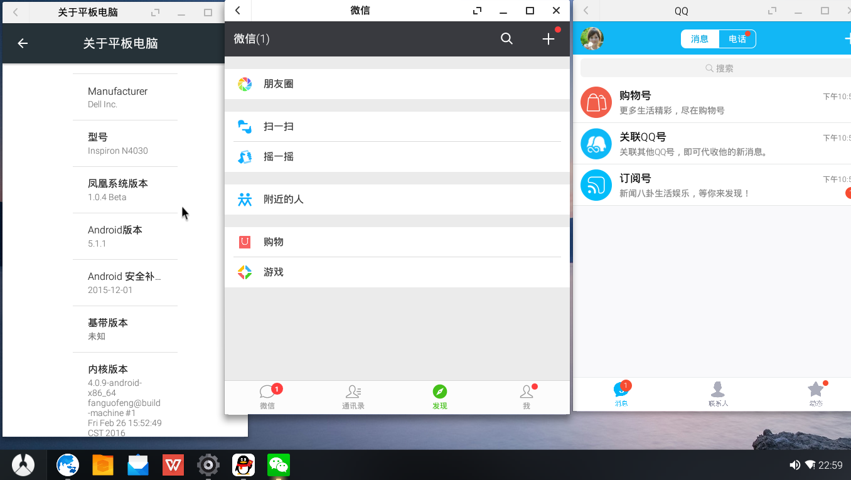Toggle WeChat window fullscreen icon

click(x=478, y=11)
